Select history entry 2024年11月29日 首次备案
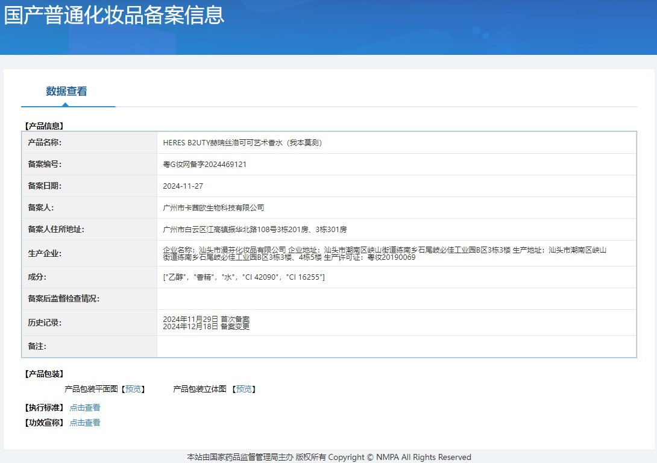 tap(206, 320)
